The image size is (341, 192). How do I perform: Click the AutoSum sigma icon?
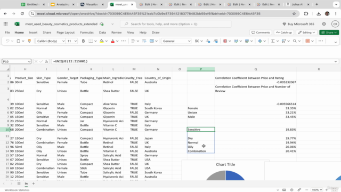(x=273, y=41)
